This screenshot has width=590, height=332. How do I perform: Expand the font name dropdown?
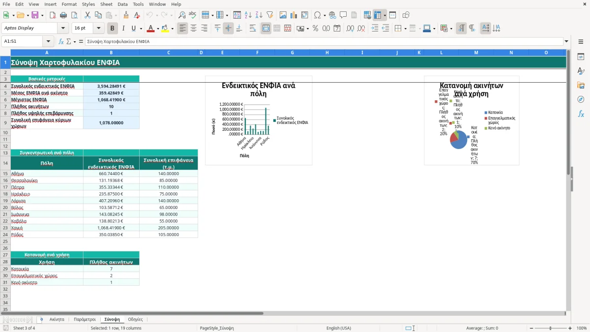pos(63,29)
